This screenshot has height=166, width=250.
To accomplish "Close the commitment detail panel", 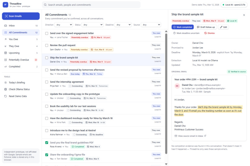I will pyautogui.click(x=244, y=15).
